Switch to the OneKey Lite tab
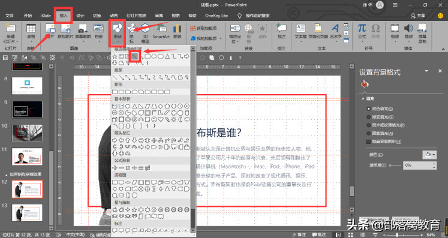The width and height of the screenshot is (448, 238). 217,16
